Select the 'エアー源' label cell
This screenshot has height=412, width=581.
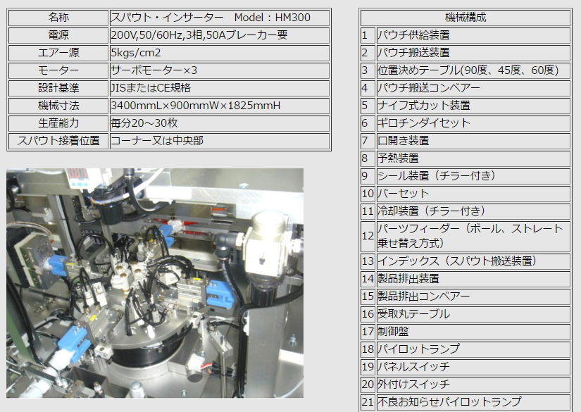58,53
